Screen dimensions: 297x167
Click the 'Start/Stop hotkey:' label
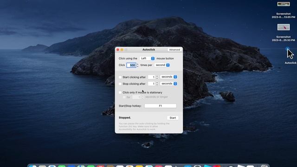(x=130, y=106)
